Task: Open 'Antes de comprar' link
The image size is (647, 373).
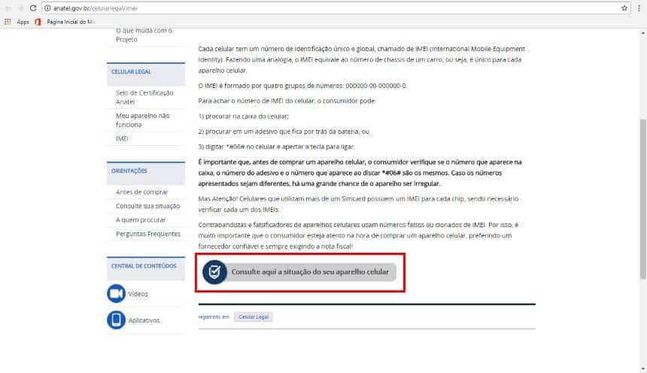Action: pos(142,193)
